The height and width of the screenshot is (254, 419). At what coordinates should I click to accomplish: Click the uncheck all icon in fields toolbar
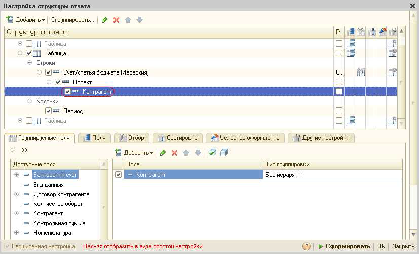(224, 152)
